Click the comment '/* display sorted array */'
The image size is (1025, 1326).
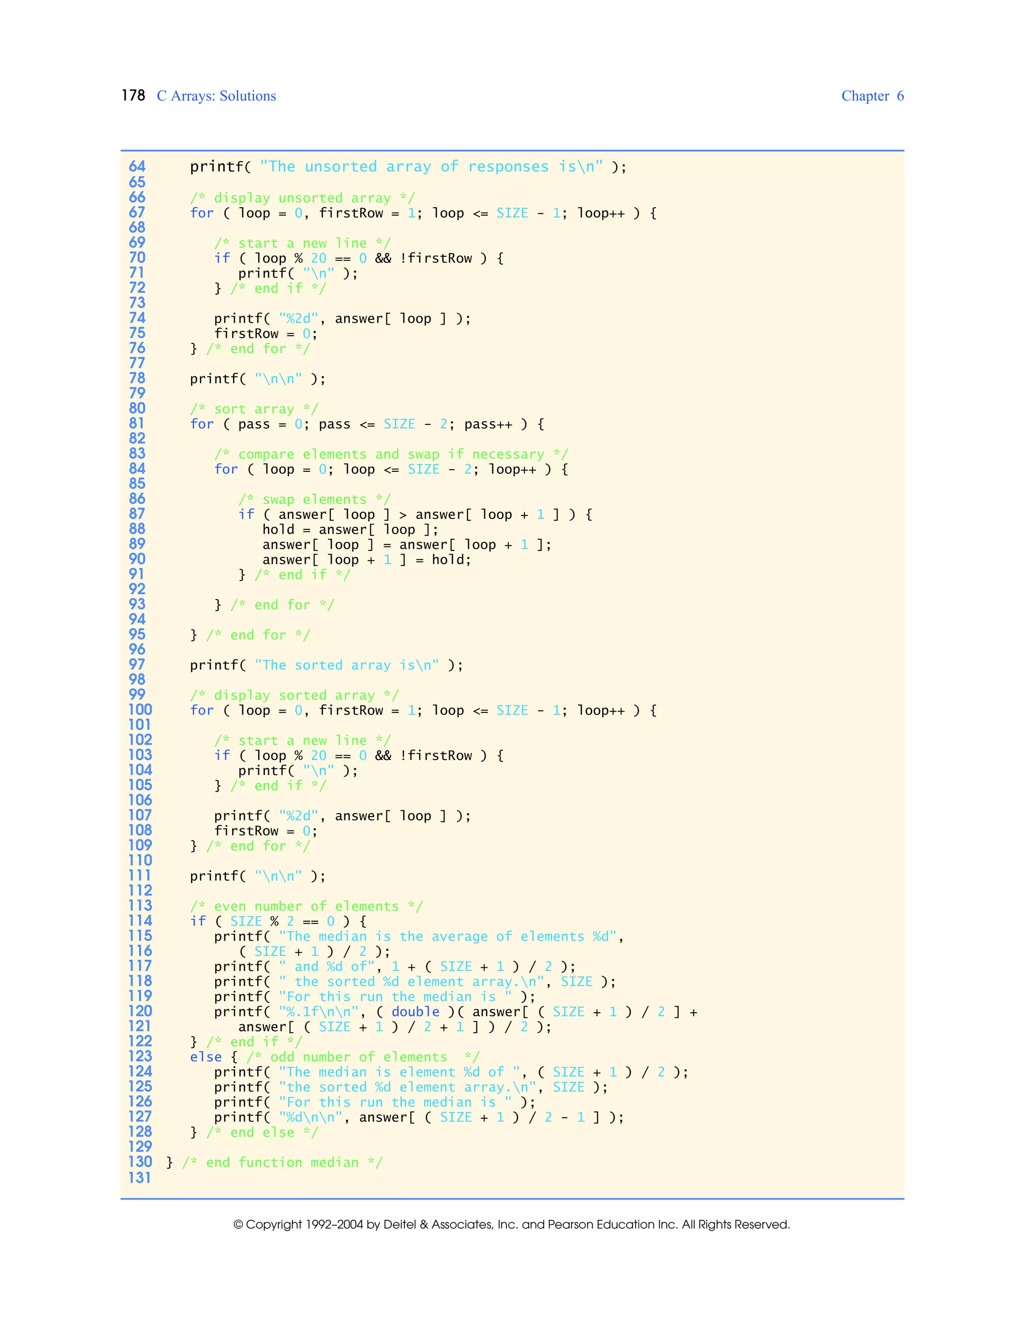click(294, 695)
